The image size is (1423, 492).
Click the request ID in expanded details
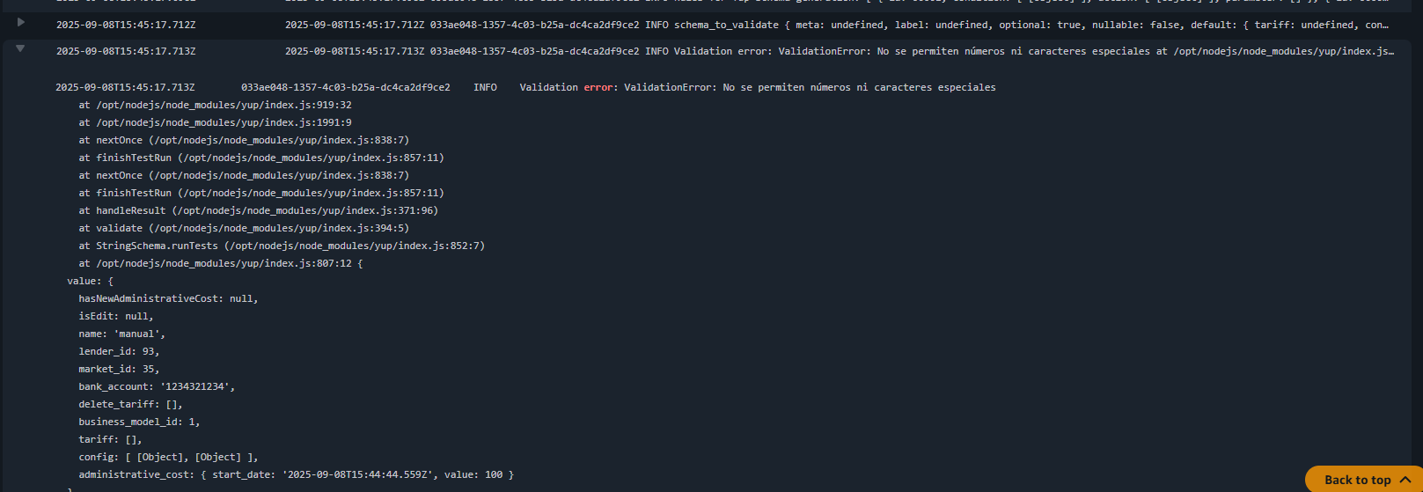point(345,87)
